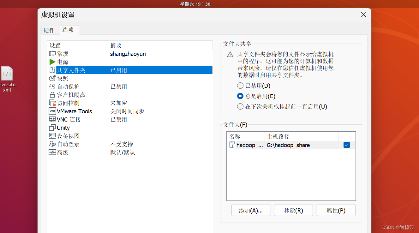The image size is (419, 233).
Task: Click the clock 星期六 19:30 in top bar
Action: pos(195,4)
